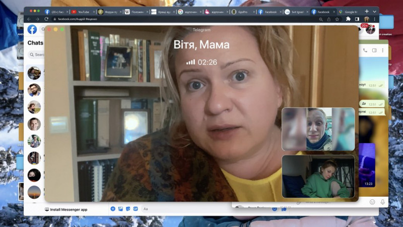Toggle Telegram's chat info side panel
403x227 pixels.
374,50
